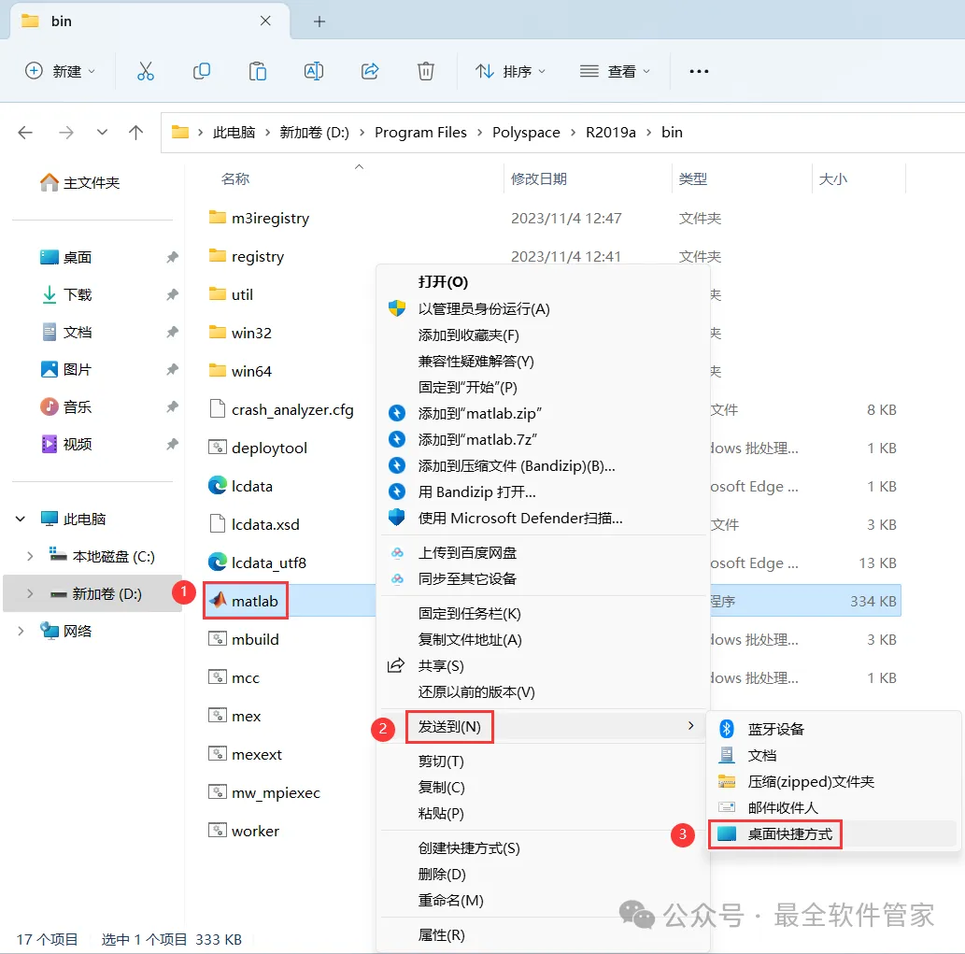The width and height of the screenshot is (965, 954).
Task: Select 桌面快捷方式 in submenu
Action: click(789, 834)
